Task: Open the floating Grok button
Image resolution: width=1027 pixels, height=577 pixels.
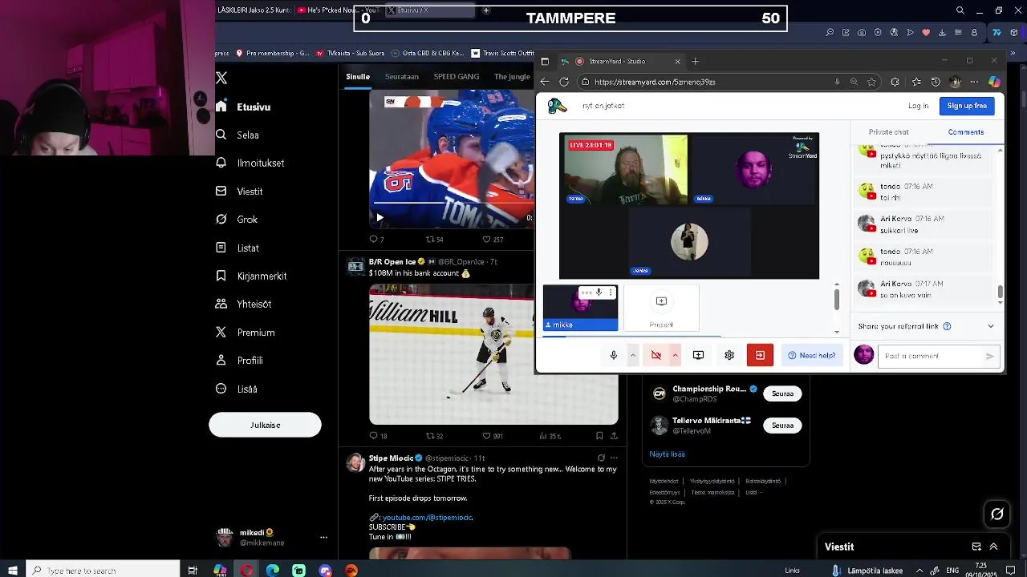Action: [997, 514]
